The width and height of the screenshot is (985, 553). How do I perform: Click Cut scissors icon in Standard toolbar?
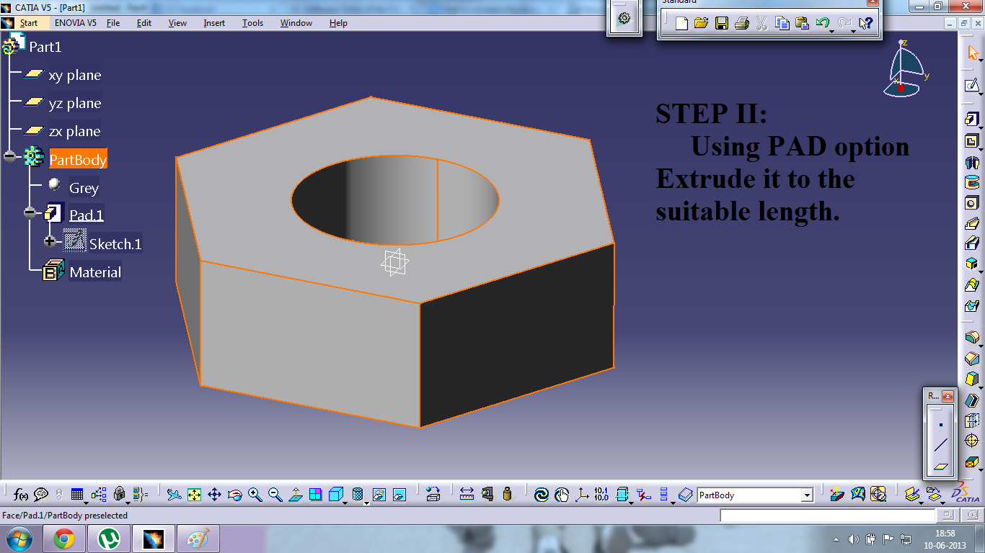[761, 23]
